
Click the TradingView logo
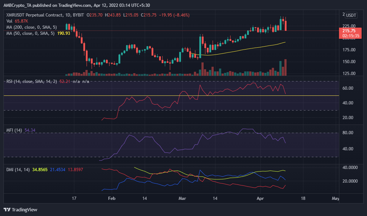point(6,209)
